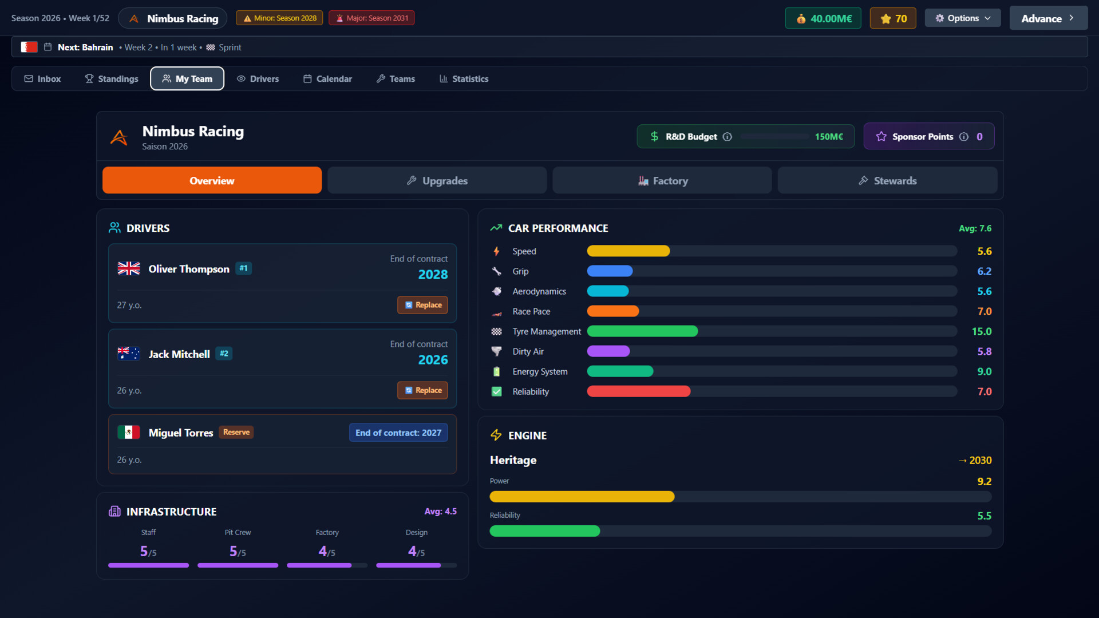This screenshot has height=618, width=1099.
Task: Click the Advance button
Action: [1049, 18]
